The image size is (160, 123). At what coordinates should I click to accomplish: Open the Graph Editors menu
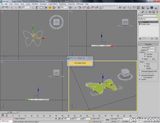click(53, 4)
